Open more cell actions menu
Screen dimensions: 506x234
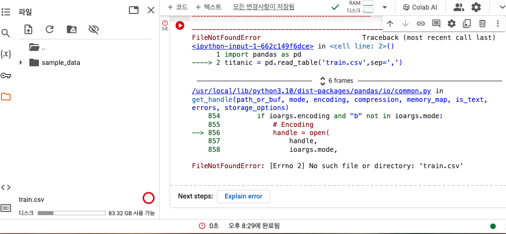[498, 23]
